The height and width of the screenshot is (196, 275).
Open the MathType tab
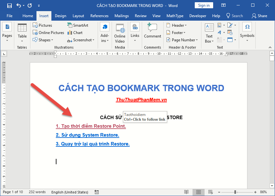tap(175, 16)
